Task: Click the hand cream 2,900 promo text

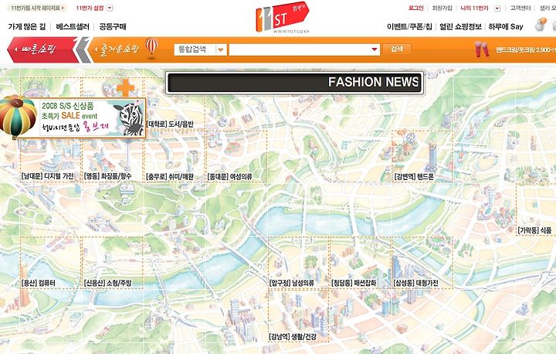Action: [526, 49]
